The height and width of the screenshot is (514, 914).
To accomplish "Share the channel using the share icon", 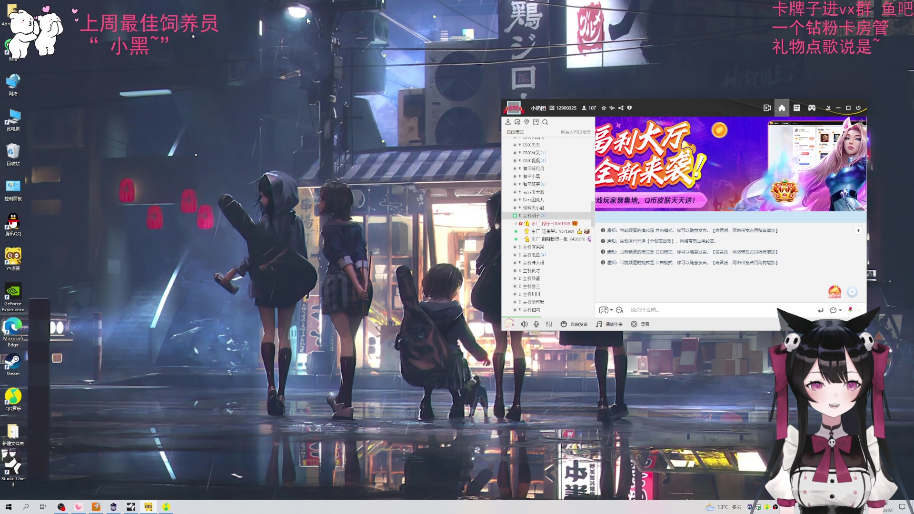I will click(x=621, y=108).
